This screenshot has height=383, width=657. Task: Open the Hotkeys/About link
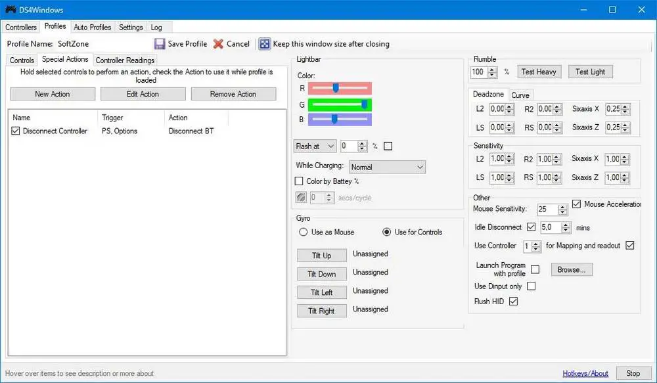click(585, 373)
